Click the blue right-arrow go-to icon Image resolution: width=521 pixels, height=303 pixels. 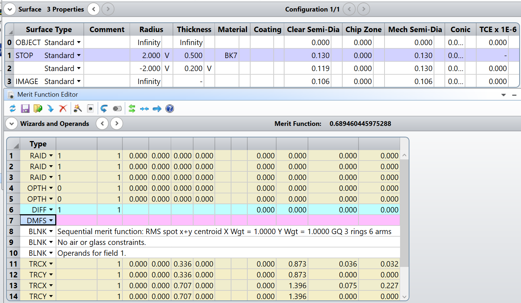(x=157, y=109)
